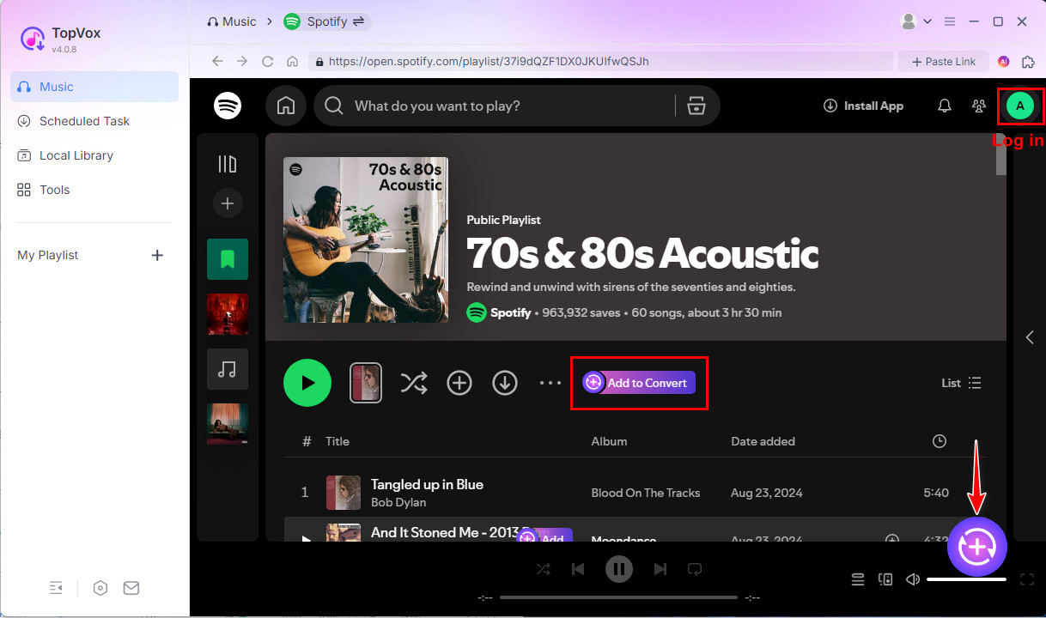
Task: Open notifications bell in Spotify
Action: click(945, 106)
